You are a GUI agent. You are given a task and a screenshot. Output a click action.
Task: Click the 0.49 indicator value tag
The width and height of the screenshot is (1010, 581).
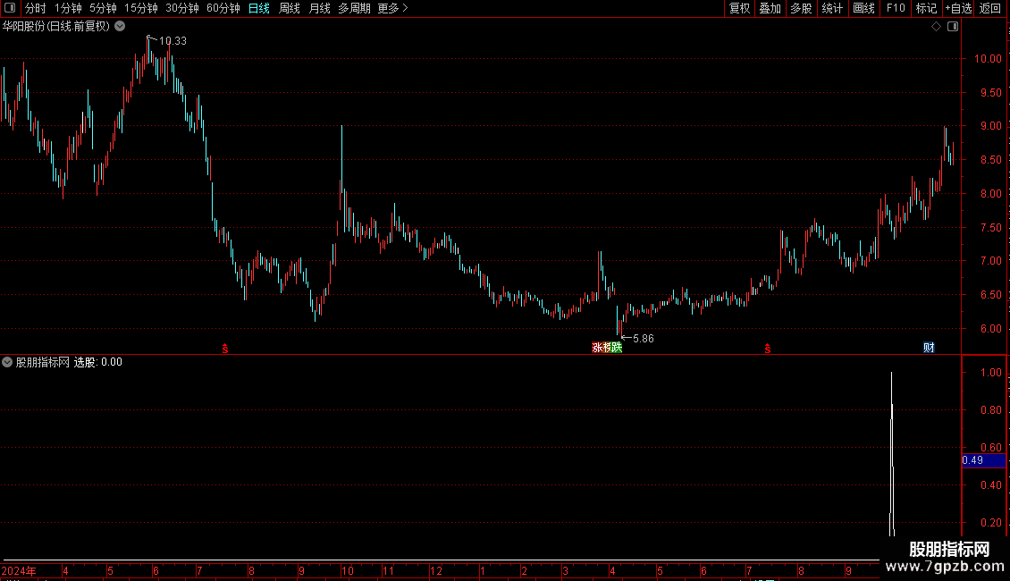tap(983, 460)
